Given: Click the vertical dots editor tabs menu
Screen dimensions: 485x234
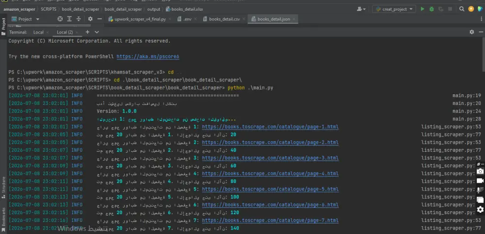Looking at the screenshot, I should 482,19.
